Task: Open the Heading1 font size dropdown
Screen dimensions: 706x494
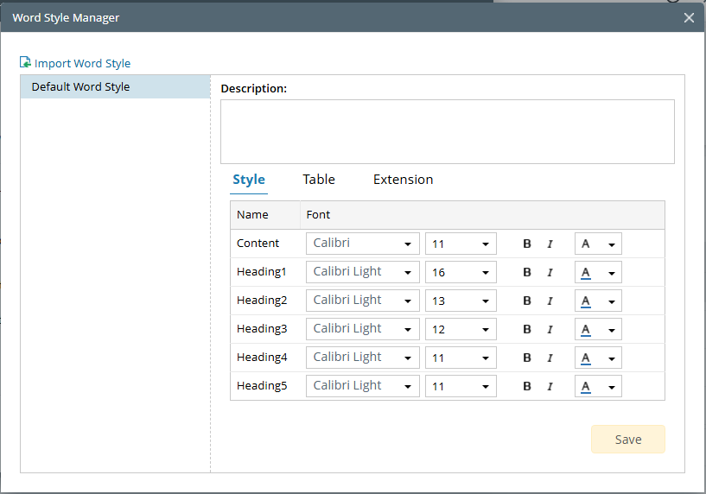Action: [x=461, y=272]
